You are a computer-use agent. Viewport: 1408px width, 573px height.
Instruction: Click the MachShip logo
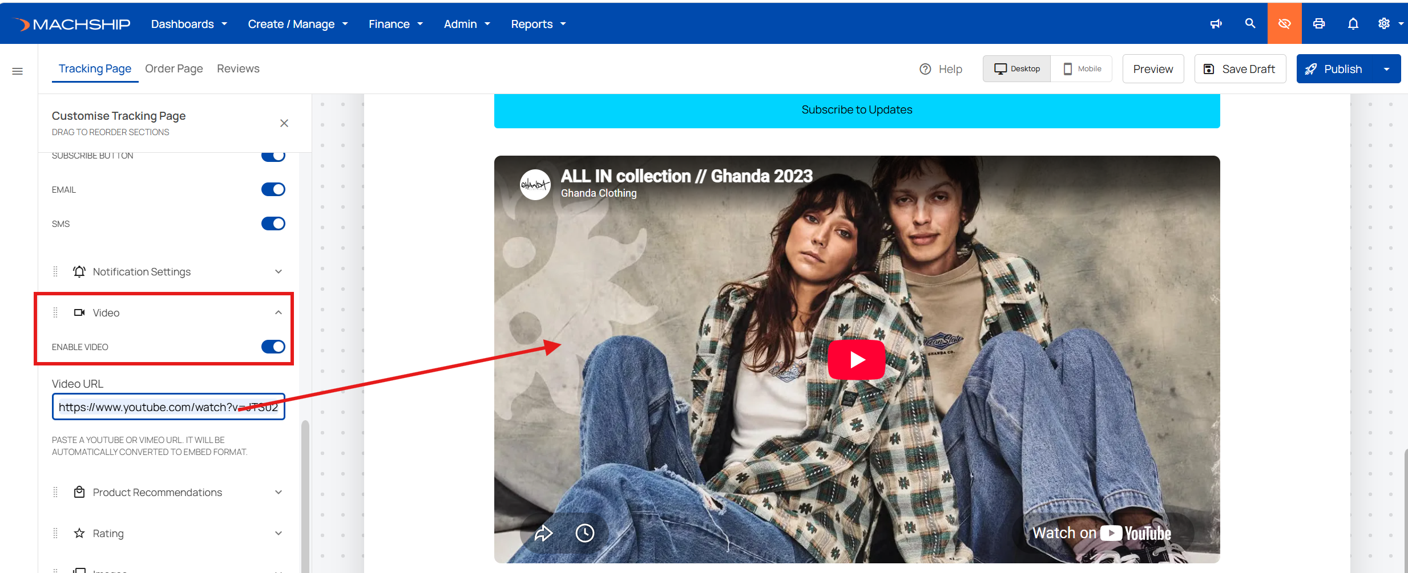(71, 24)
